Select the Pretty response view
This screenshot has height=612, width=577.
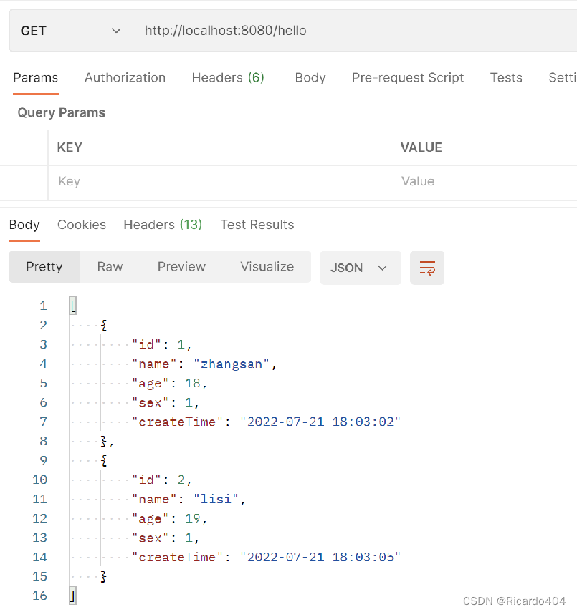(x=44, y=267)
